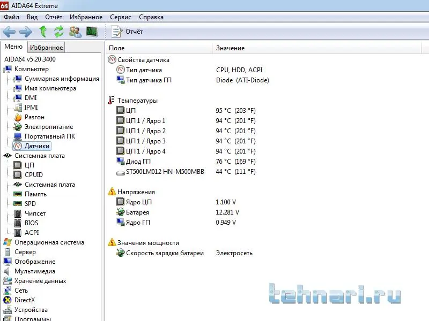Click the Диод ГП monitor icon
Viewport: 429px width, 321px height.
[120, 161]
